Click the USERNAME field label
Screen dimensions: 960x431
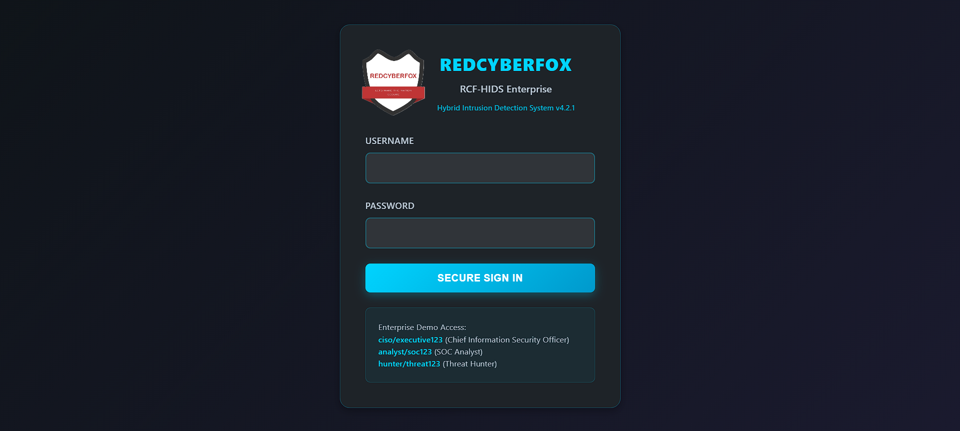click(389, 141)
